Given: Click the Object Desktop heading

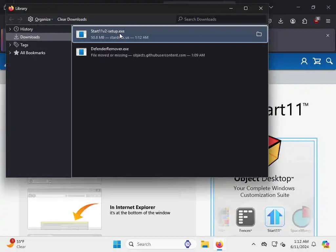Looking at the screenshot, I should click(264, 178).
